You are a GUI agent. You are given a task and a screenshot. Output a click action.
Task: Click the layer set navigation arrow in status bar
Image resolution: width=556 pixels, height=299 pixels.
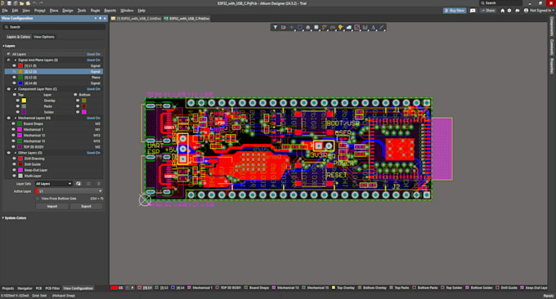(132, 288)
